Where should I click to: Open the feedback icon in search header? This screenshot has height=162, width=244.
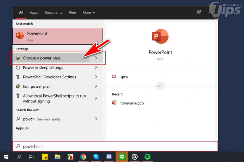(x=198, y=12)
